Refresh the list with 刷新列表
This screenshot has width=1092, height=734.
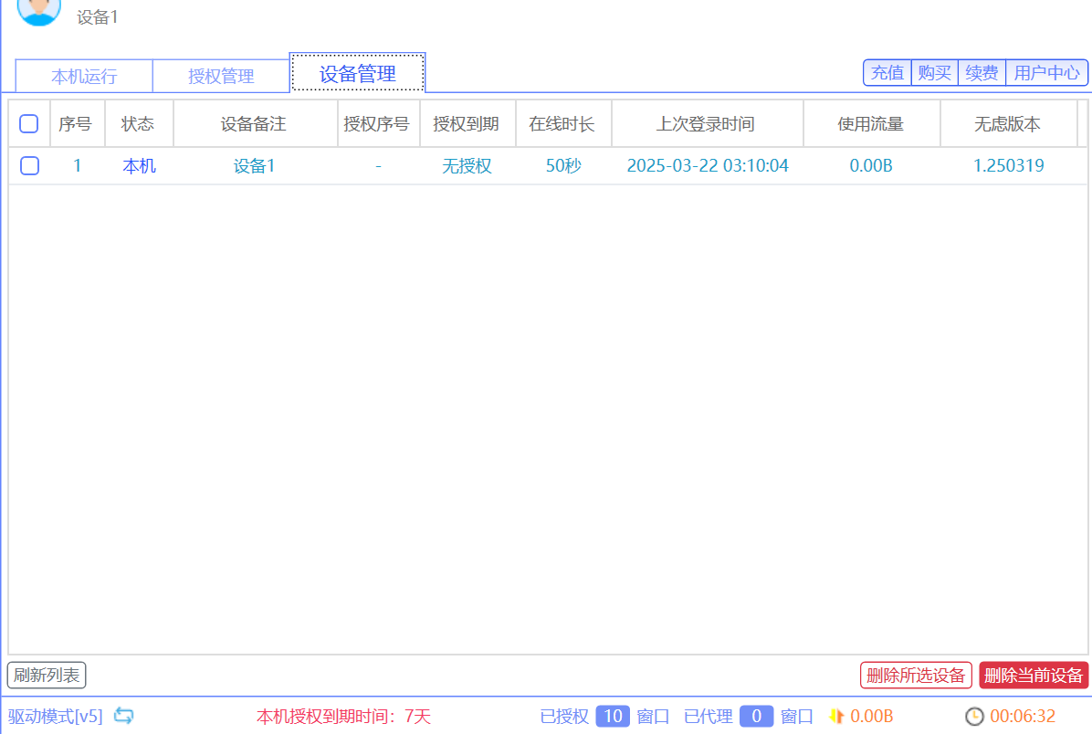tap(47, 676)
